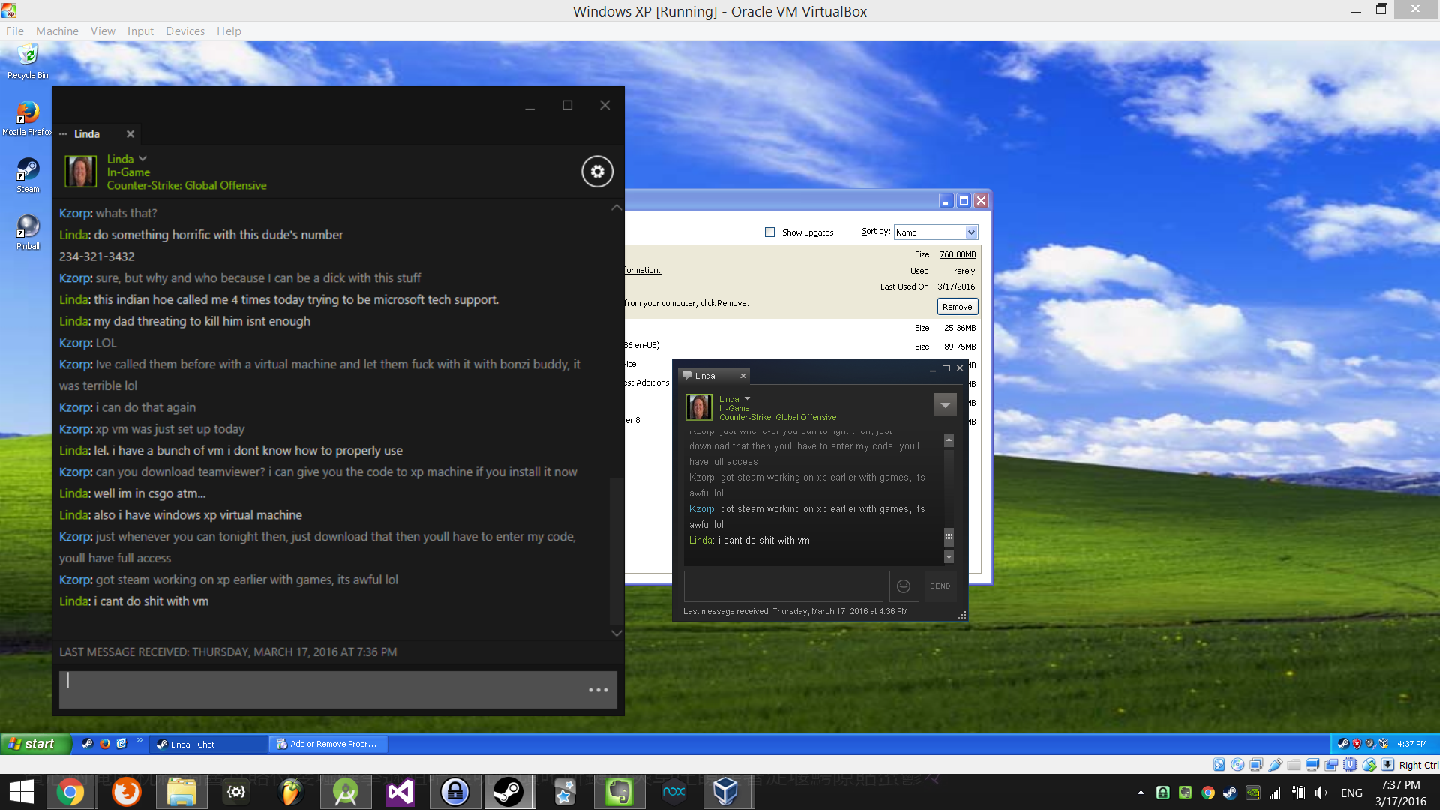Image resolution: width=1440 pixels, height=810 pixels.
Task: Open Firefox from host taskbar
Action: coord(126,792)
